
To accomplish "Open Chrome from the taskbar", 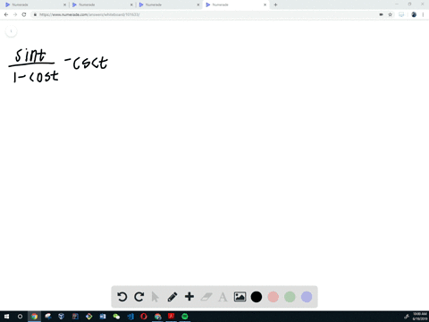I will (x=34, y=317).
